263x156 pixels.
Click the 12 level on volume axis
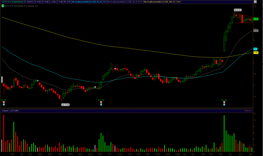(255, 114)
